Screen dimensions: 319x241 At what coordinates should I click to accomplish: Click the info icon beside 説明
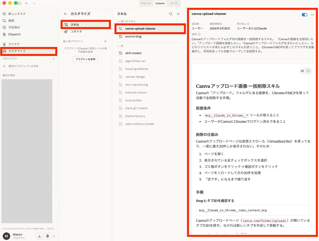click(199, 34)
